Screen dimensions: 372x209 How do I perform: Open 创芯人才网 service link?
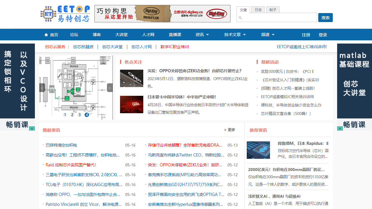tap(142, 47)
